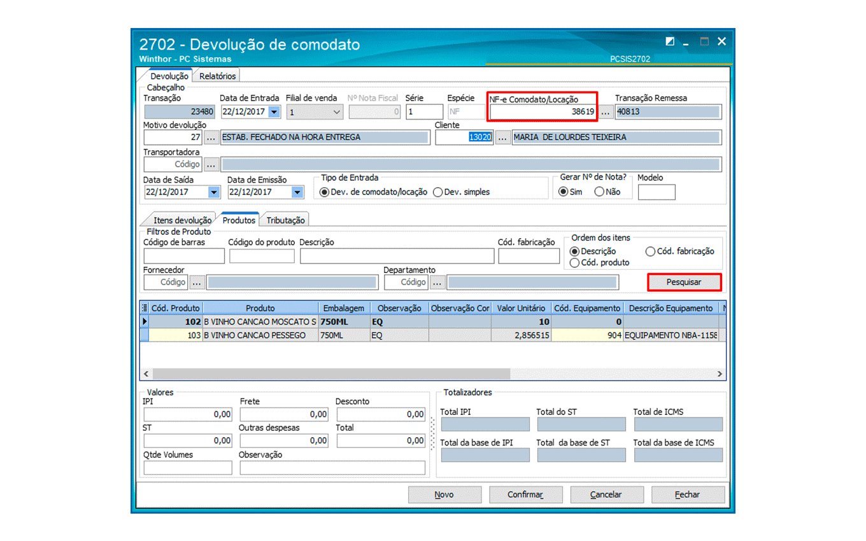Order items by Cód. fabricação

[650, 251]
